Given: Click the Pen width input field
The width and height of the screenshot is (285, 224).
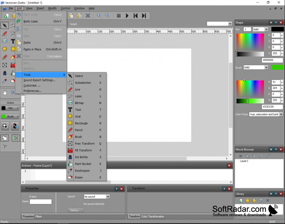Looking at the screenshot, I should (247, 29).
